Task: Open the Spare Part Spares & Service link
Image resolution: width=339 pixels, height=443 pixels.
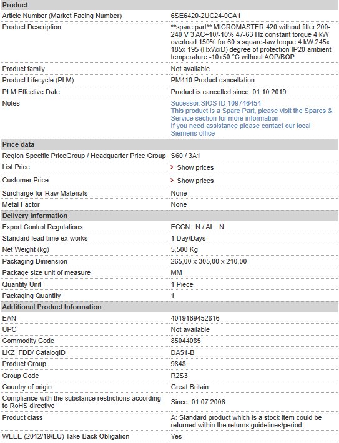Action: (252, 114)
